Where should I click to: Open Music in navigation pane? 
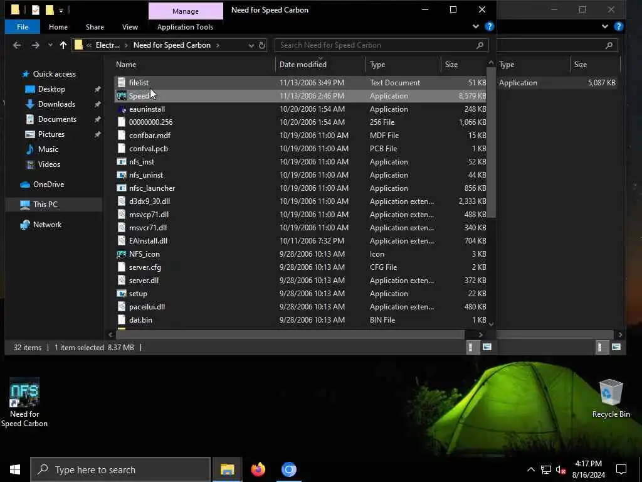click(48, 149)
